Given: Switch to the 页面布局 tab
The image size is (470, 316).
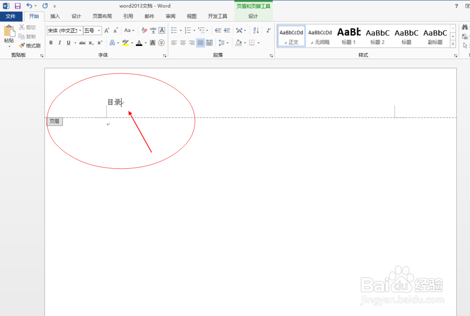Looking at the screenshot, I should [102, 16].
